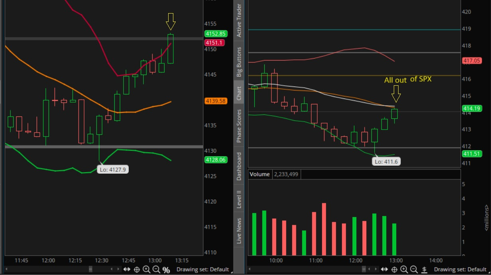Open the Active Trader side tab
Screen dimensions: 491x275
239,20
